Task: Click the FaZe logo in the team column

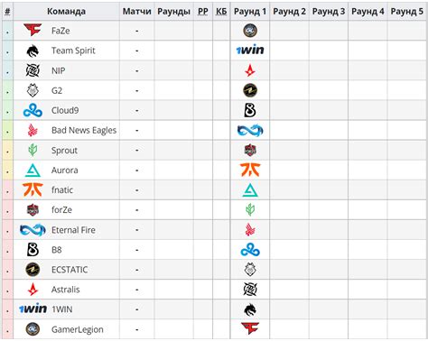Action: click(x=33, y=30)
